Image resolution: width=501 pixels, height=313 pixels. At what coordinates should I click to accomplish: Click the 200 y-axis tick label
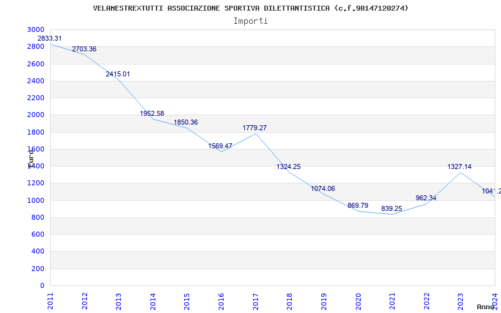tap(38, 269)
